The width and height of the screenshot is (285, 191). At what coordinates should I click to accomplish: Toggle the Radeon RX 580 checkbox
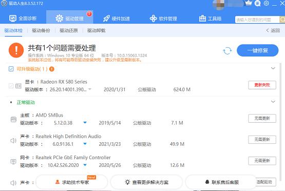coord(11,86)
